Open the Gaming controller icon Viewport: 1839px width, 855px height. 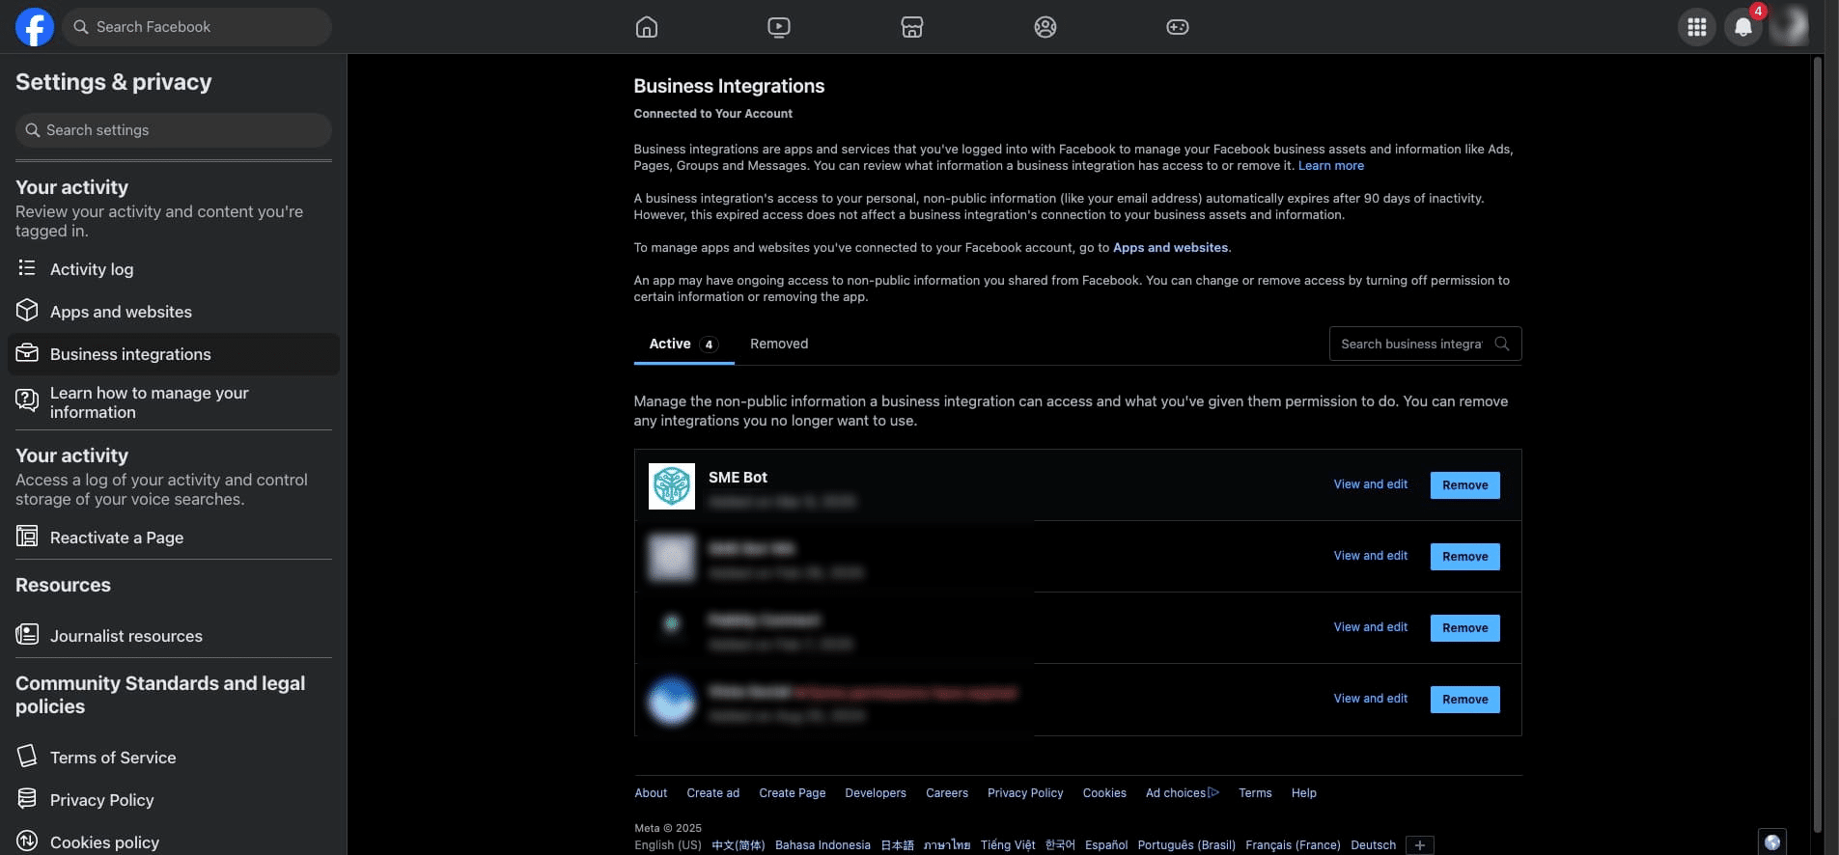pyautogui.click(x=1178, y=27)
